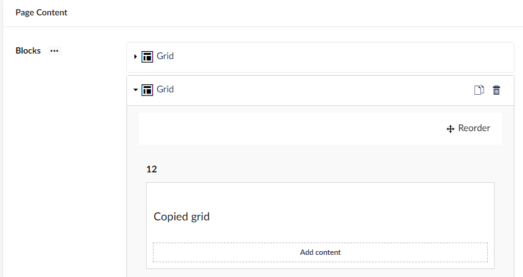Copy the expanded Grid block

click(x=479, y=90)
